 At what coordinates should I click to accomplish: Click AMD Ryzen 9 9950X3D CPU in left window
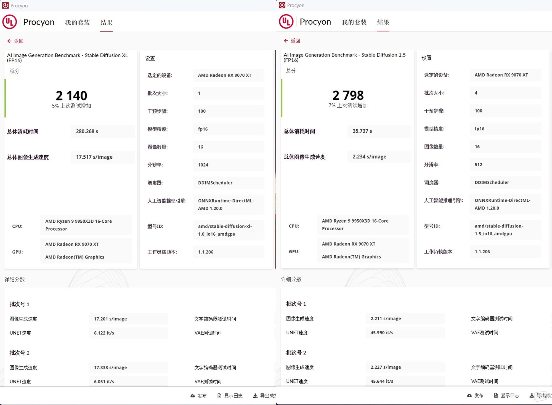point(86,225)
